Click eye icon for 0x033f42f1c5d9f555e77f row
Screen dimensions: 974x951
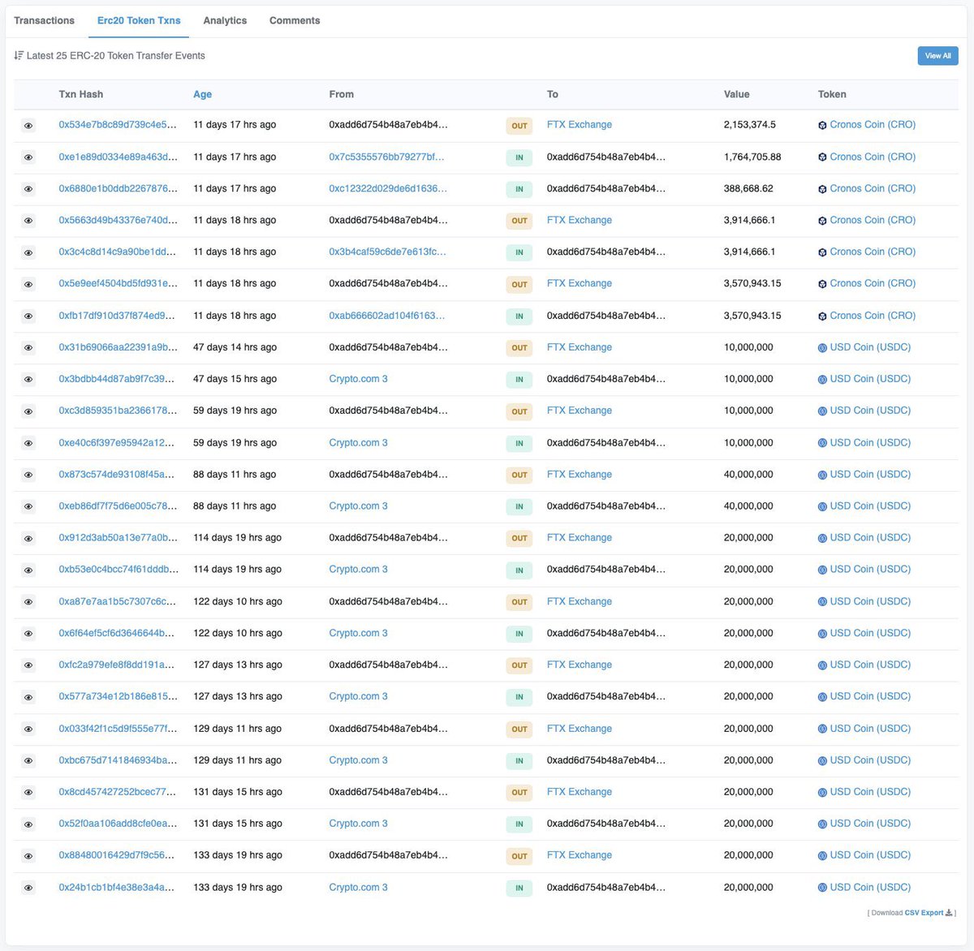coord(28,729)
